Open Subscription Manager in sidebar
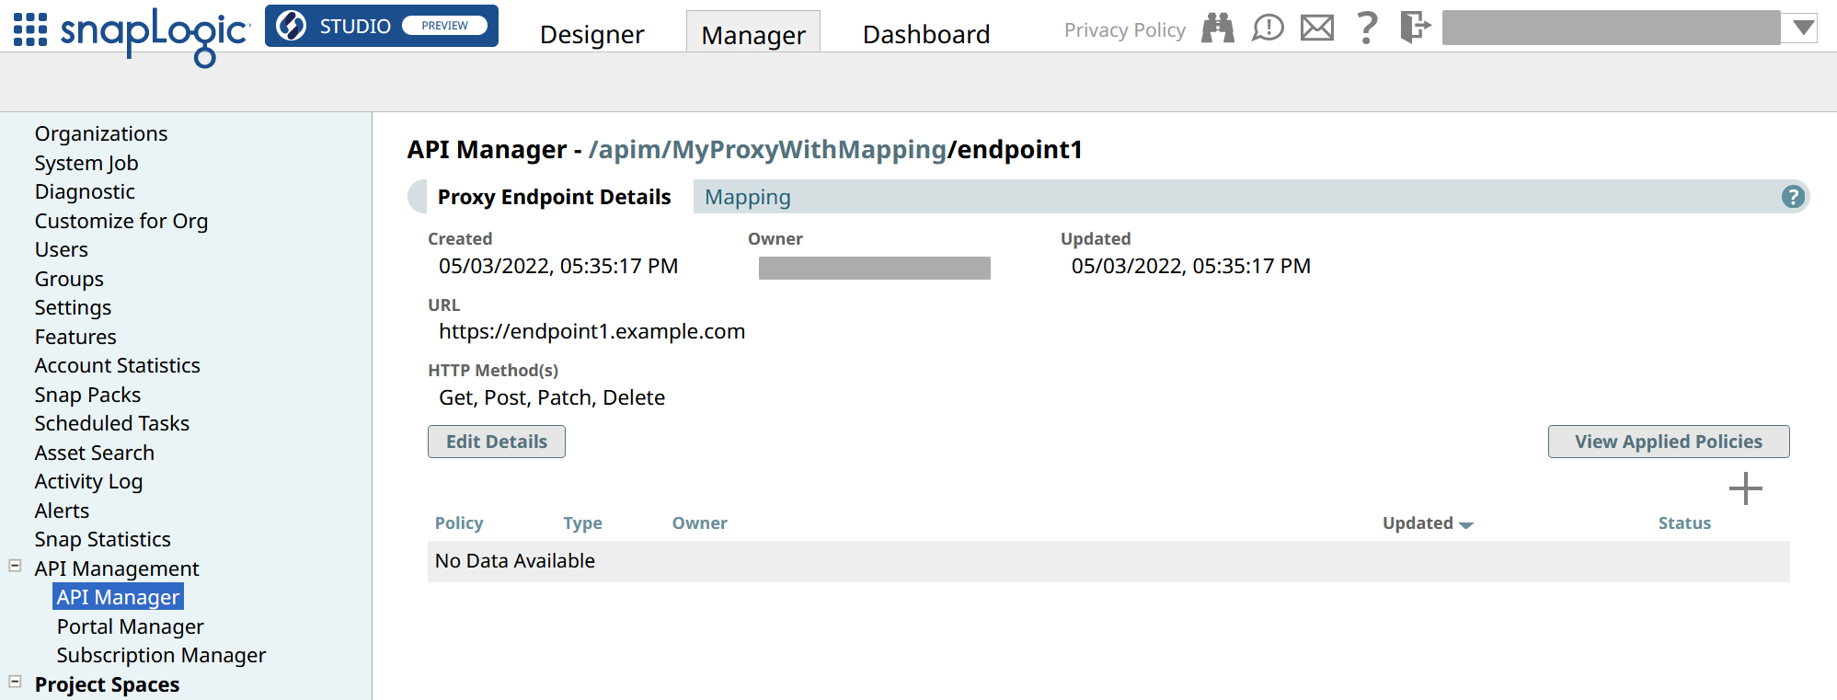This screenshot has width=1837, height=700. coord(161,655)
